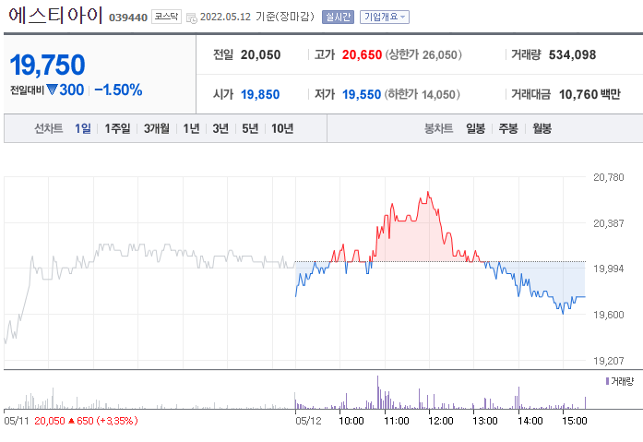Click the 13:00 time label
Image resolution: width=643 pixels, height=442 pixels.
click(485, 421)
